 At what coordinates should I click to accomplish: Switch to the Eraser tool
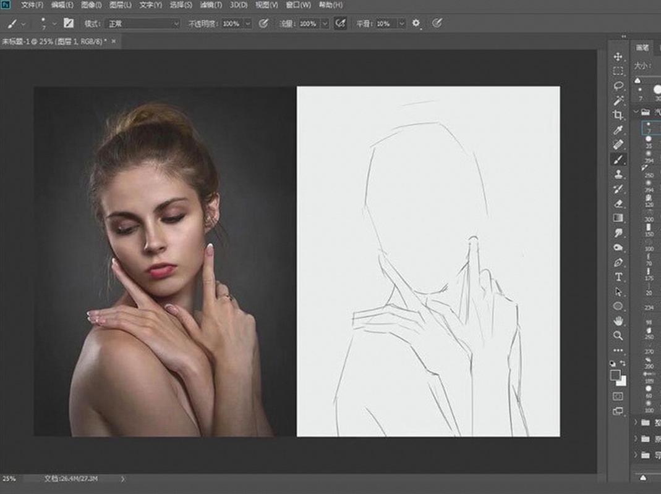(618, 204)
